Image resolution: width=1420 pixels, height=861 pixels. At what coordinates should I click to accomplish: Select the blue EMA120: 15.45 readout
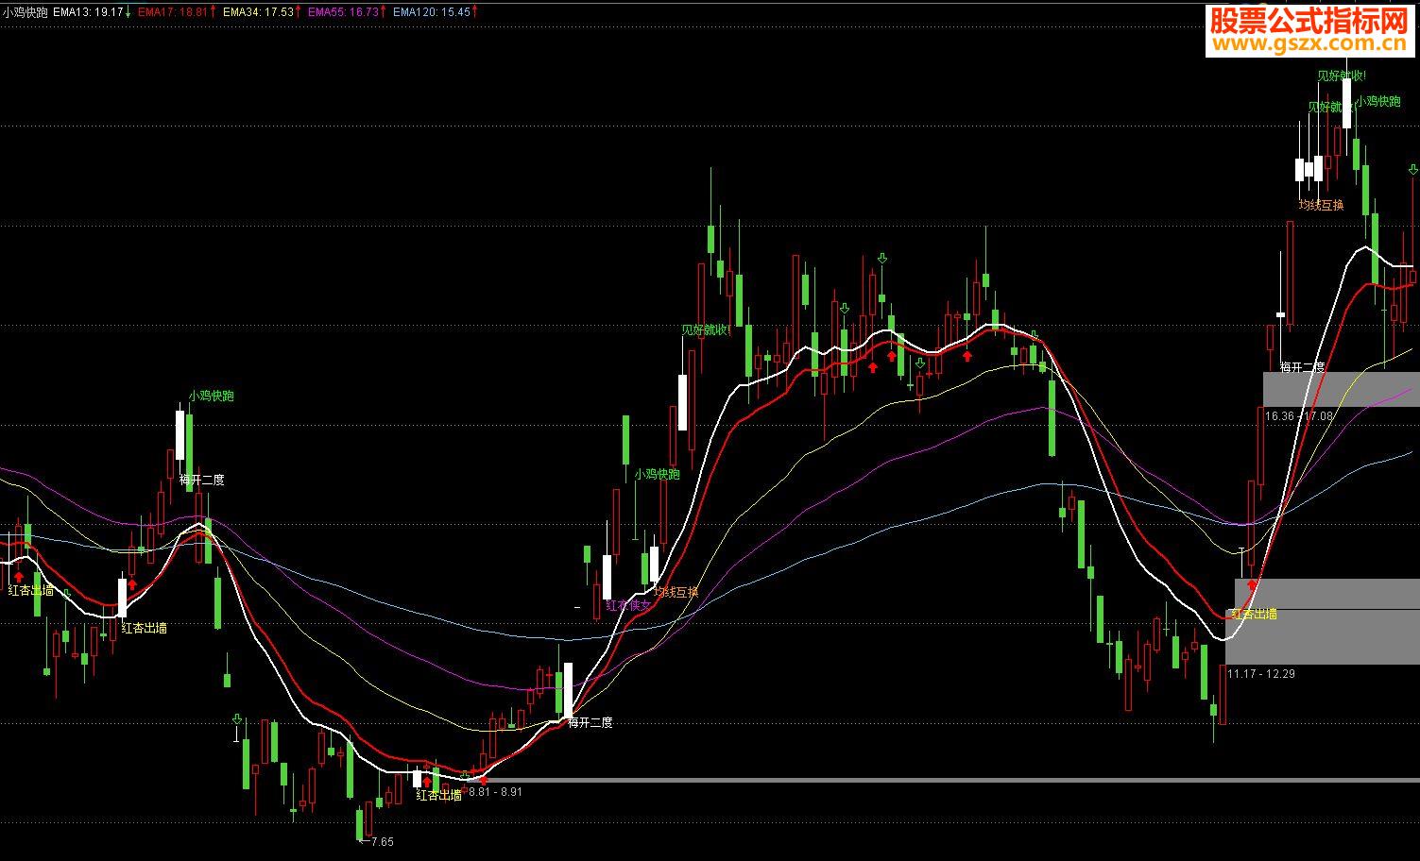tap(431, 12)
